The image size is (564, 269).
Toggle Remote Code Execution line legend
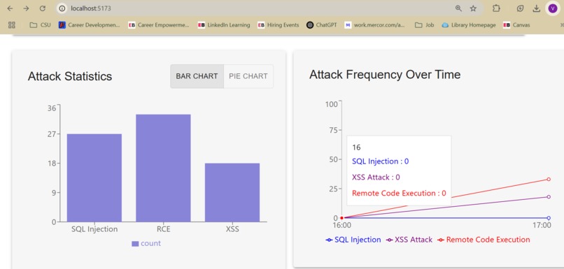coord(484,240)
